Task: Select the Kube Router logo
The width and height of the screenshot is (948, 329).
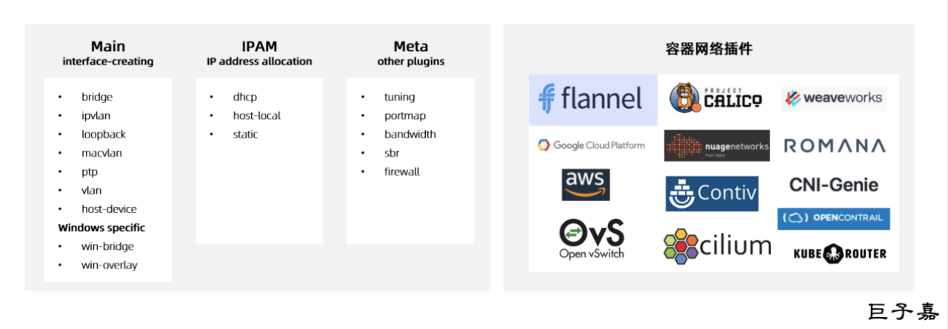Action: (x=839, y=253)
